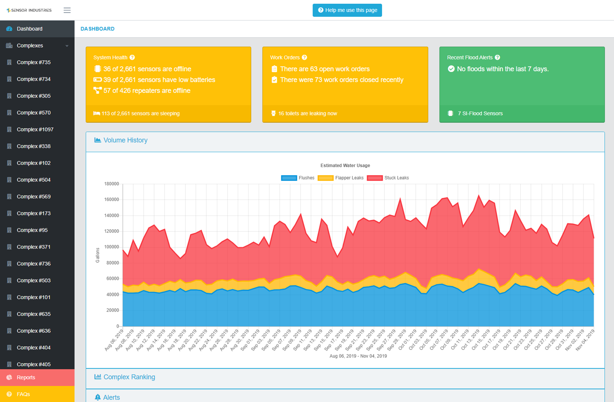Viewport: 614px width, 402px height.
Task: Click the building icon beside Complex #405
Action: tap(9, 364)
